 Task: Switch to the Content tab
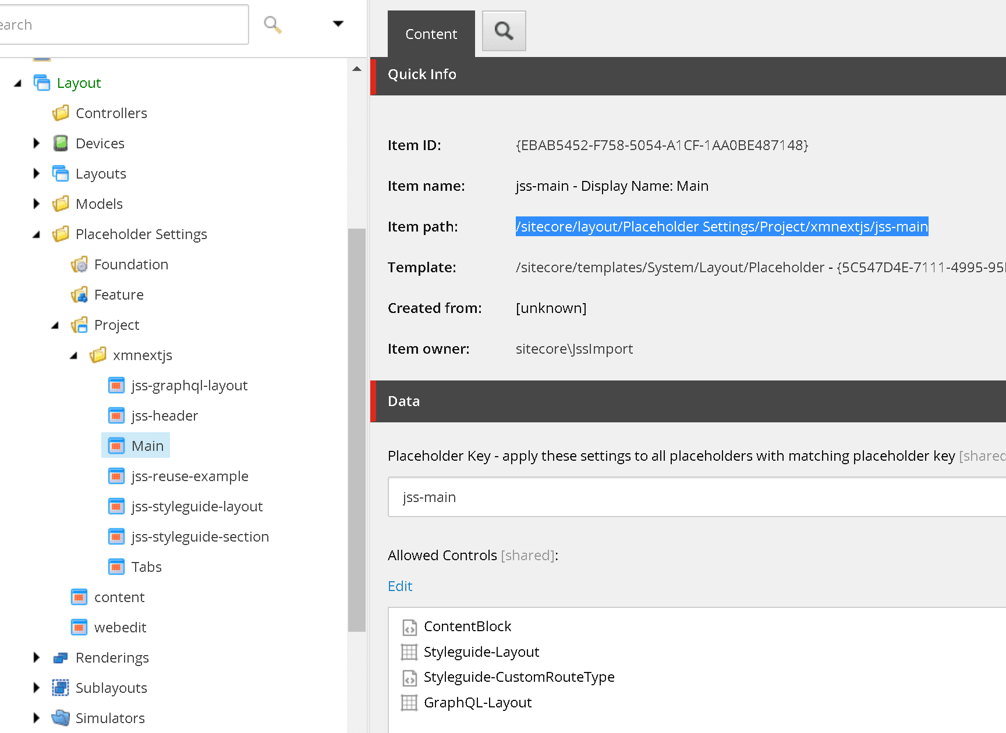(x=431, y=34)
